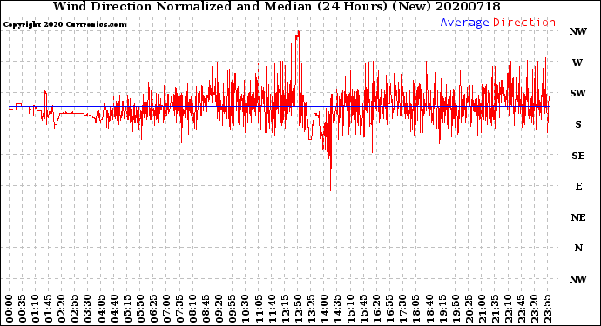The width and height of the screenshot is (601, 326).
Task: Click the 08:45 time axis label
Action: point(206,309)
